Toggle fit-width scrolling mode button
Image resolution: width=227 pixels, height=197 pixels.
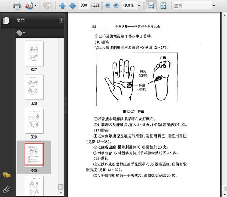click(x=151, y=6)
